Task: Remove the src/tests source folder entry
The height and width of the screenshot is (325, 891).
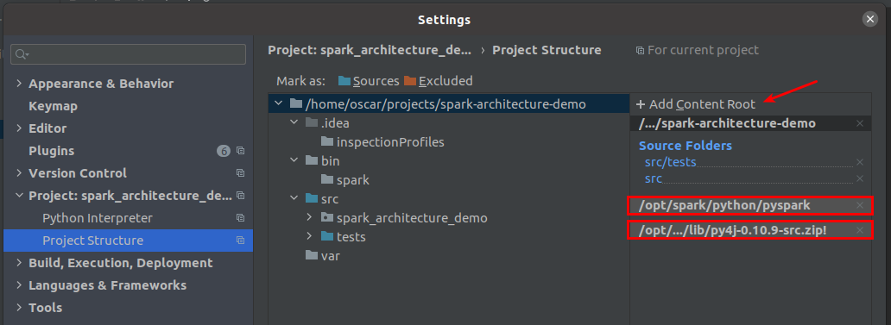Action: click(860, 162)
